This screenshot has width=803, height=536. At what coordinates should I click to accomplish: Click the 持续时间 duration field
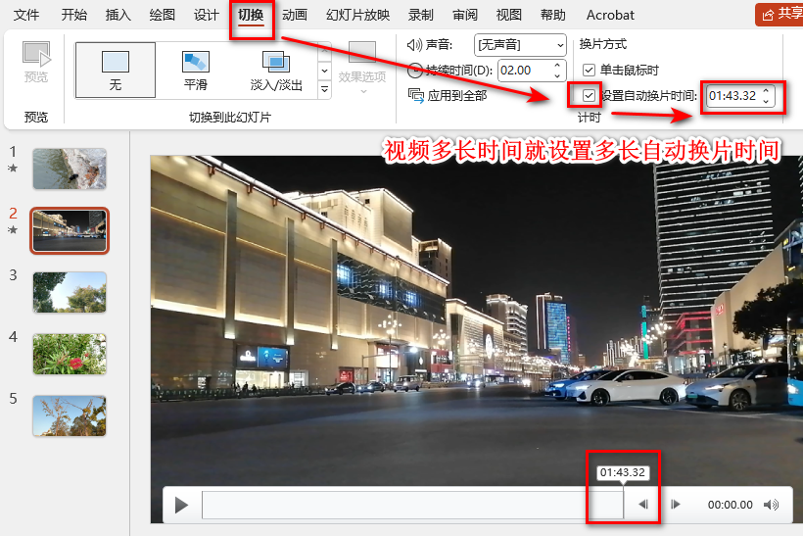[x=525, y=71]
